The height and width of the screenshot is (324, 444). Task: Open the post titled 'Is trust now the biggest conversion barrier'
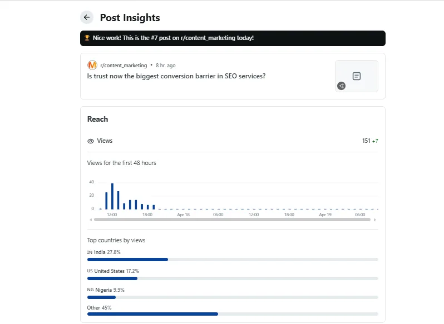(x=176, y=76)
